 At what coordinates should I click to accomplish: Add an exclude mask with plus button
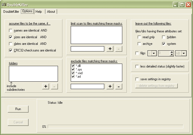coord(110,86)
